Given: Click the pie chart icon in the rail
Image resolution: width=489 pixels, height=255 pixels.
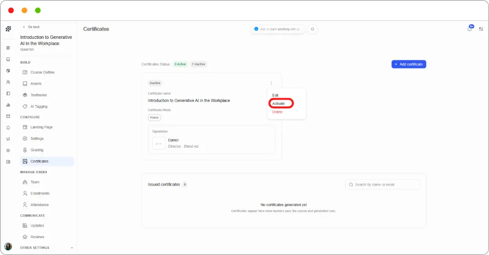Looking at the screenshot, I should coord(8,71).
